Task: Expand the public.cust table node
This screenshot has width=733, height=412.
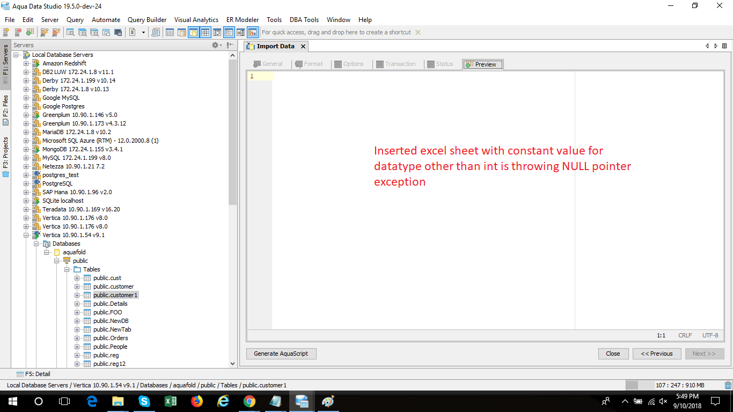Action: click(x=77, y=278)
